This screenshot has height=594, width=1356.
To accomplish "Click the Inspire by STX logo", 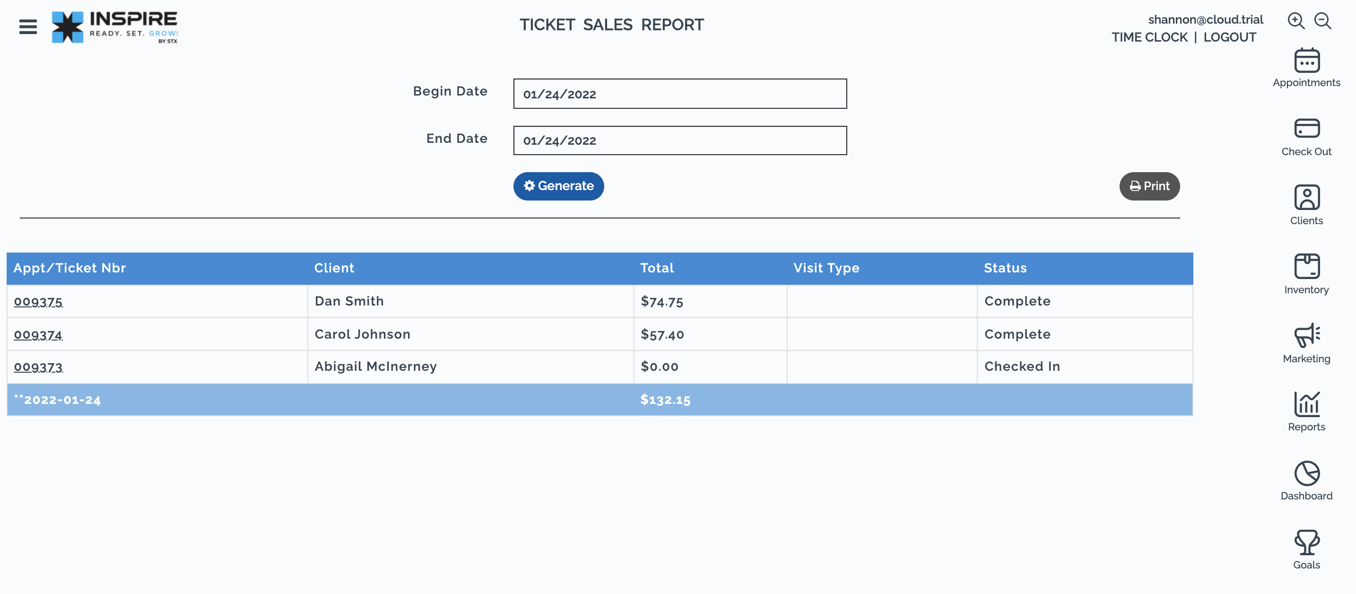I will point(115,27).
